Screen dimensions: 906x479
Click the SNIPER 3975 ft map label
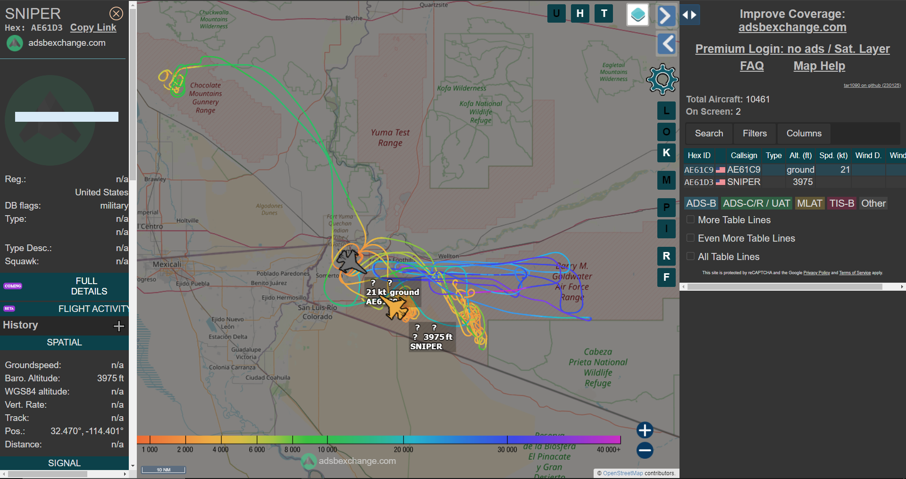point(432,337)
